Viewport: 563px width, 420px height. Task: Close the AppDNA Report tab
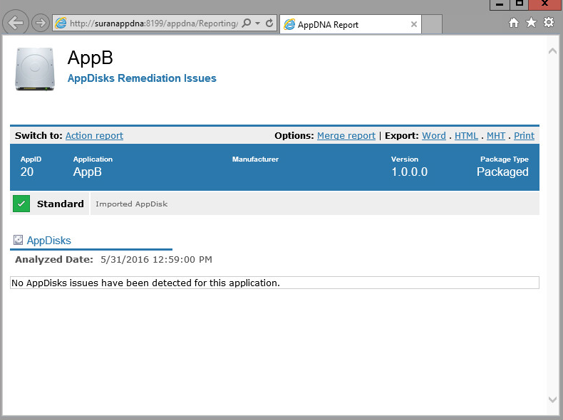(414, 24)
